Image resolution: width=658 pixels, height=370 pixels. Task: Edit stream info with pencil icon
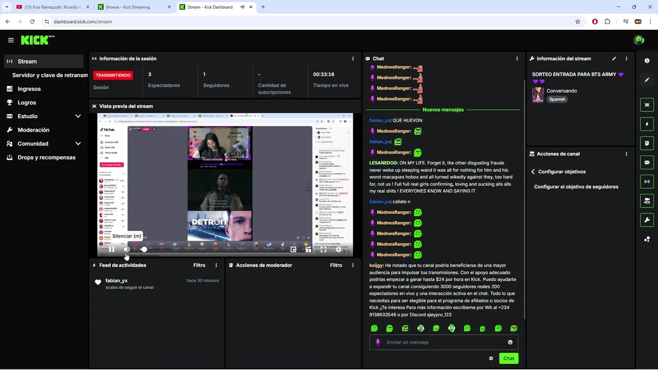[614, 59]
